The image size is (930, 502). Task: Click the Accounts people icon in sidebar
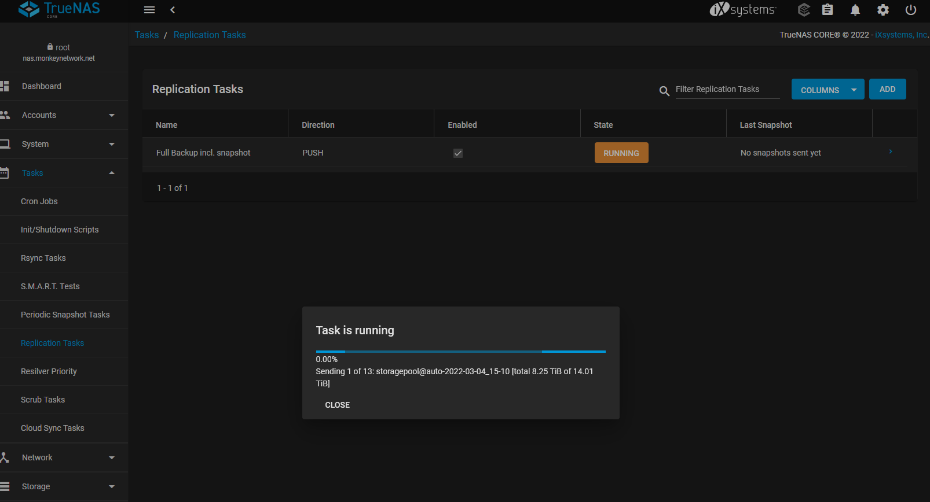5,115
